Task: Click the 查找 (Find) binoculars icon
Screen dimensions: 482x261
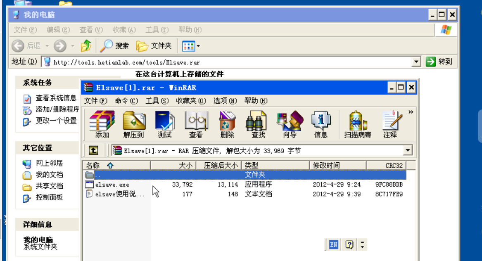Action: point(258,124)
